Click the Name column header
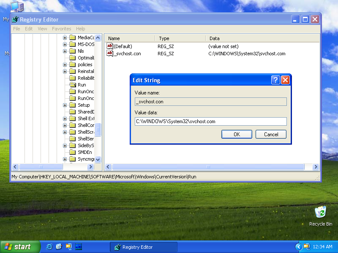Viewport: 338px width, 253px height. (130, 38)
